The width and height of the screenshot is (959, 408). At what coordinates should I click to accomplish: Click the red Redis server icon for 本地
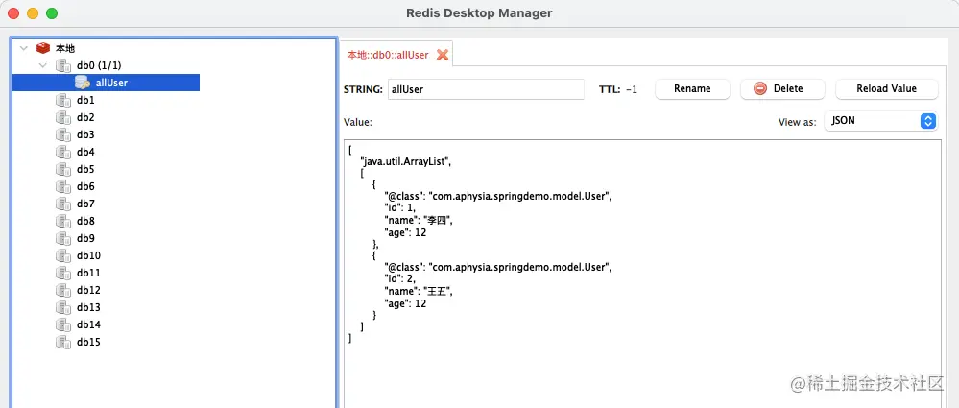click(43, 48)
